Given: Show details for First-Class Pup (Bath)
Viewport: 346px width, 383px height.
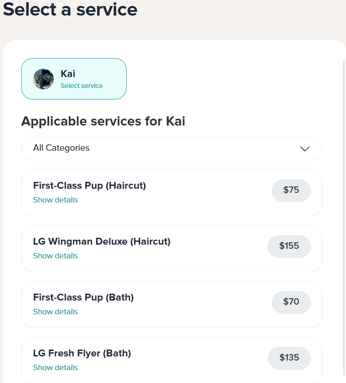Looking at the screenshot, I should click(x=56, y=312).
